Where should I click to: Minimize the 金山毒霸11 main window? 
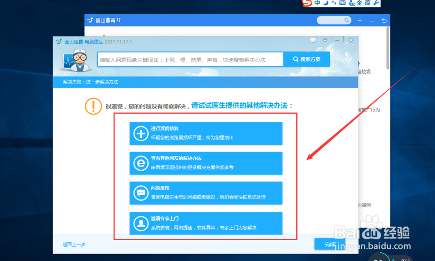click(x=372, y=21)
